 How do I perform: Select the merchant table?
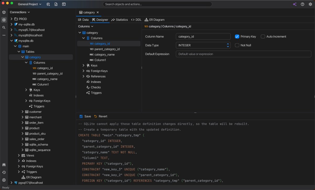[35, 117]
